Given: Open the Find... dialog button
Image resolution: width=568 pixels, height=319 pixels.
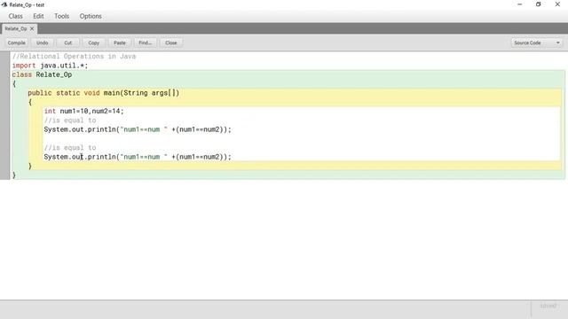Looking at the screenshot, I should coord(146,43).
